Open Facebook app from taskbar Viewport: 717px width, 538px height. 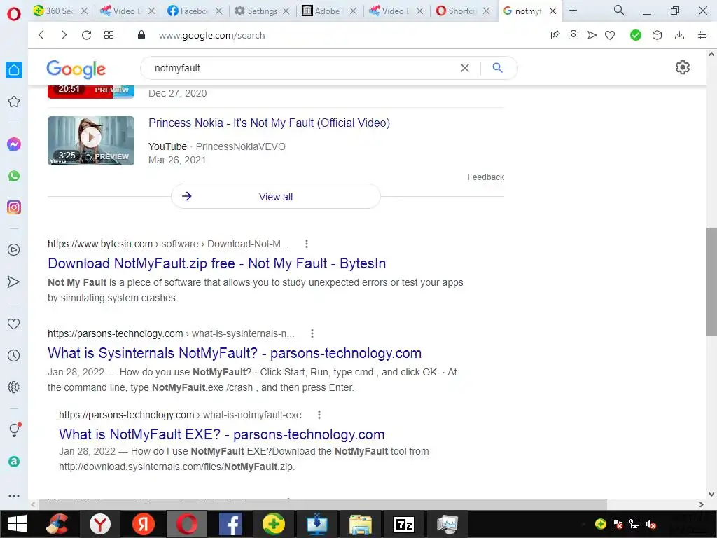click(x=230, y=524)
